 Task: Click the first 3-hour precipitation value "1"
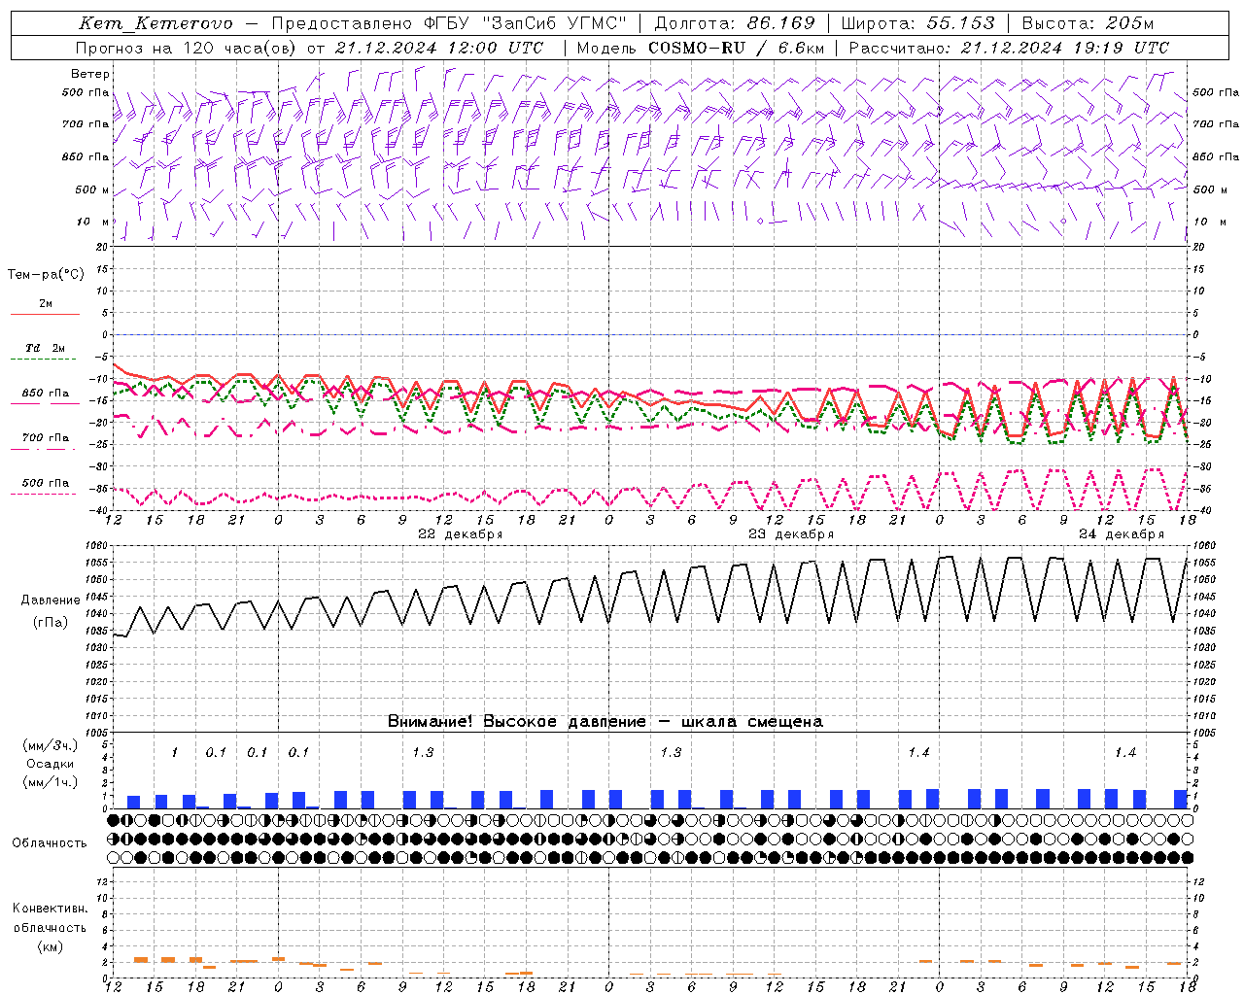175,753
